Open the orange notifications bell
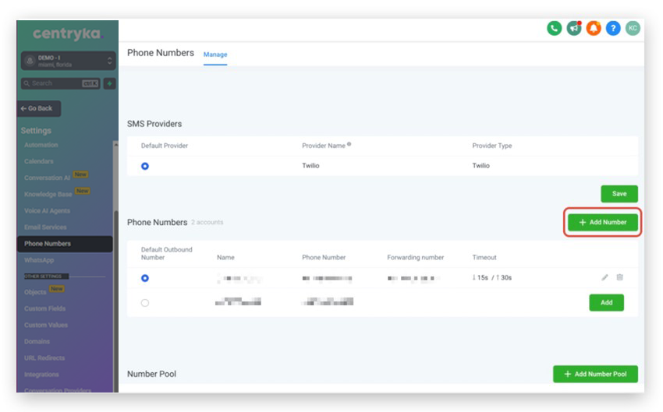The width and height of the screenshot is (663, 412). pyautogui.click(x=594, y=28)
